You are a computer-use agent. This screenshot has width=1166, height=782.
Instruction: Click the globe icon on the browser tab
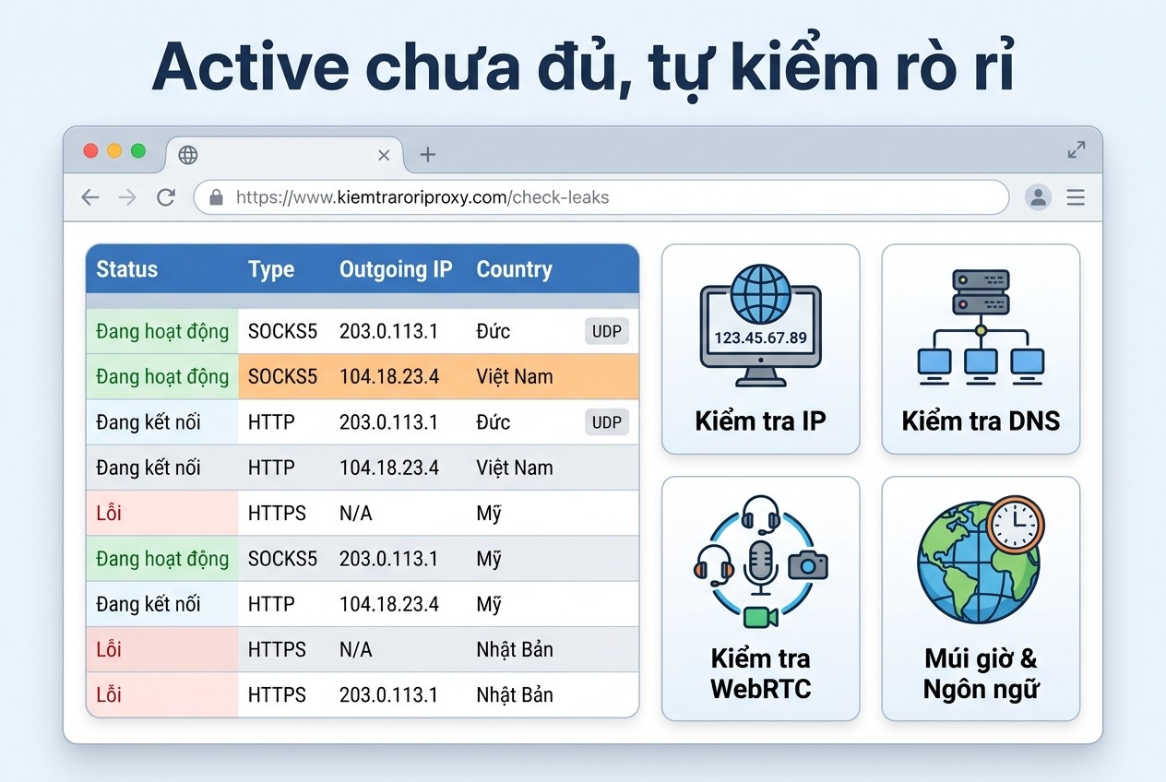click(188, 155)
